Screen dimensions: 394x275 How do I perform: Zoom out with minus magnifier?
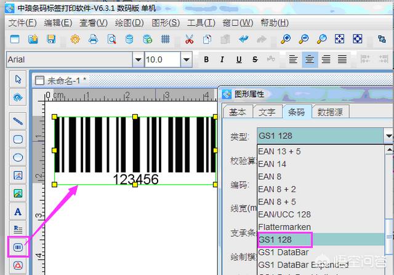click(x=304, y=39)
